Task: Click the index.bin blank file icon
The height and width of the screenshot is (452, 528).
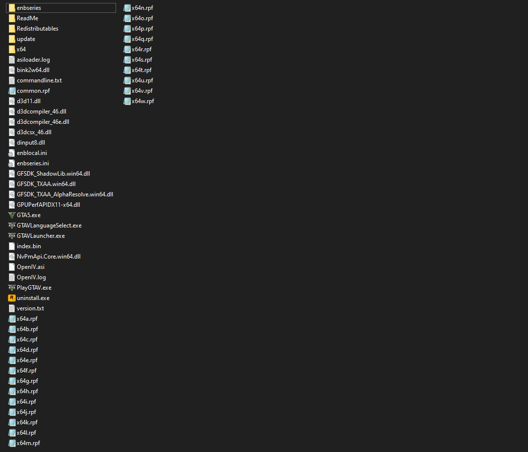Action: [12, 246]
